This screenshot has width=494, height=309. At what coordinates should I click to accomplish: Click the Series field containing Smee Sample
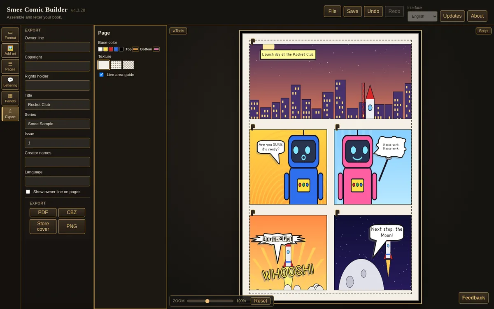(x=57, y=124)
